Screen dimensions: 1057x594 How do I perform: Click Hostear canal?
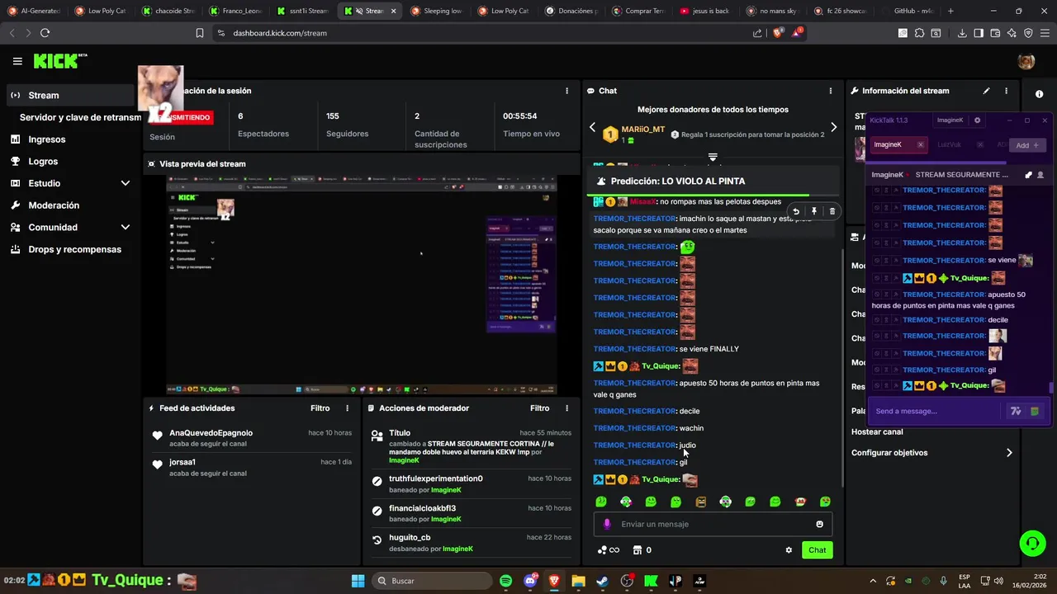(877, 431)
